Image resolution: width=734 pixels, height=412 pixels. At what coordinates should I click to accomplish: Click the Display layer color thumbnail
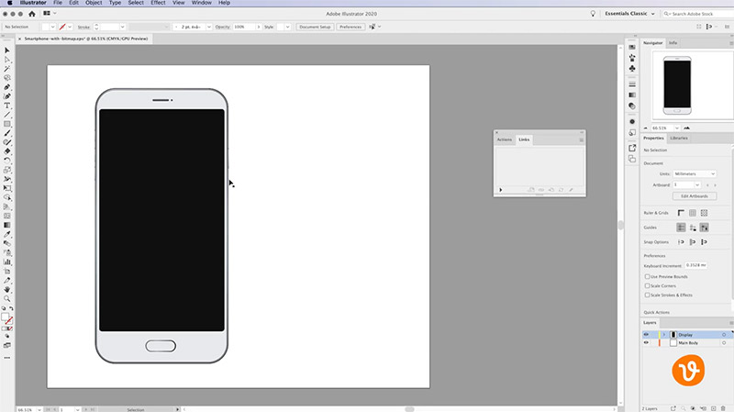(673, 335)
